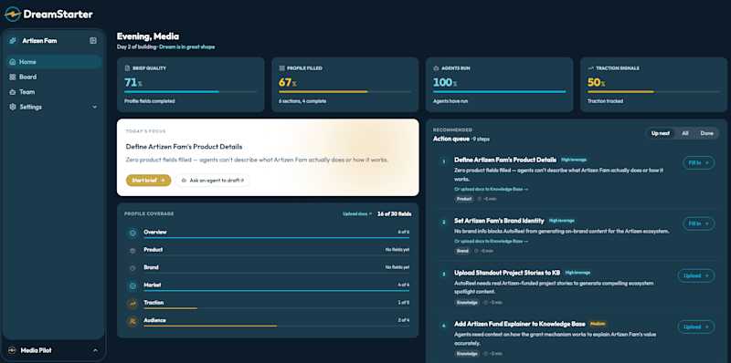Click the Traction Signals trend icon
The width and height of the screenshot is (731, 363).
coord(590,67)
